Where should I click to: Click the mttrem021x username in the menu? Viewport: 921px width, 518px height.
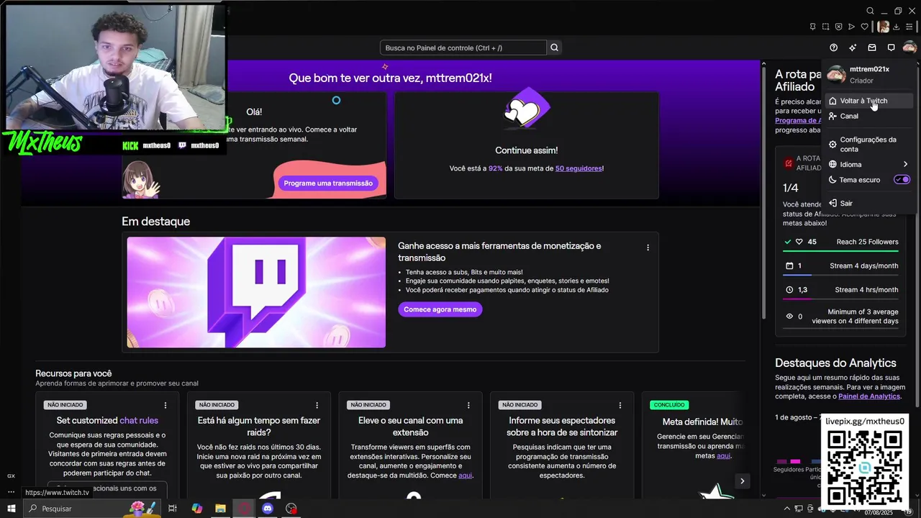(869, 69)
